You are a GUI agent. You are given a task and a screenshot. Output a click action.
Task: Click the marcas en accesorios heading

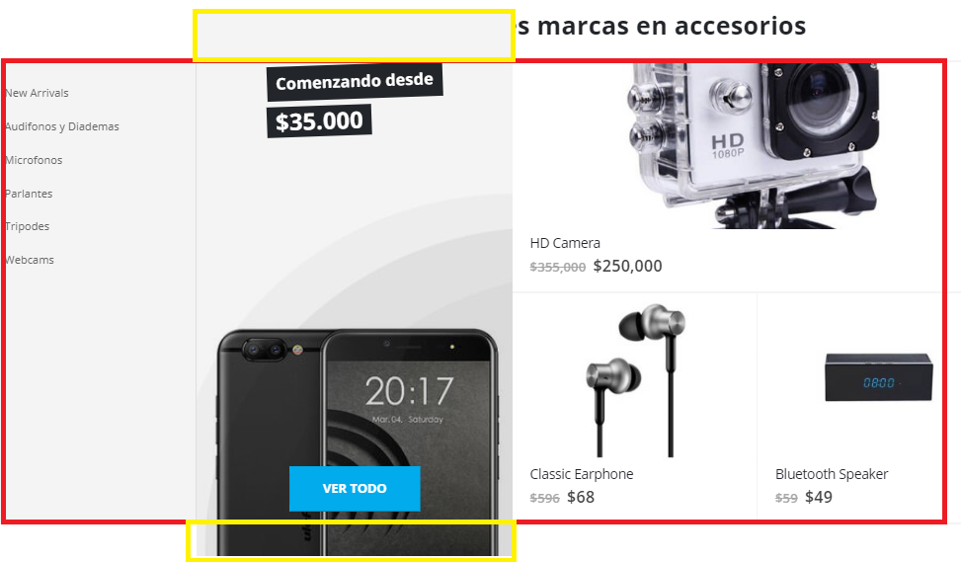point(662,27)
